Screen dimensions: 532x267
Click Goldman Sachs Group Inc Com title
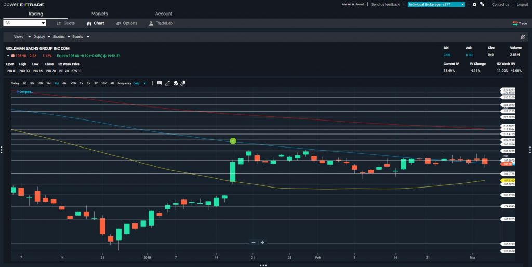pos(37,48)
